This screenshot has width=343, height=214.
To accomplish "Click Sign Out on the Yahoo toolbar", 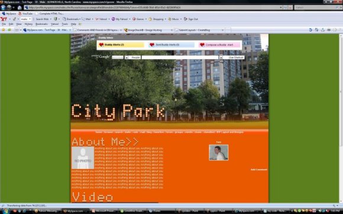I will pos(191,19).
